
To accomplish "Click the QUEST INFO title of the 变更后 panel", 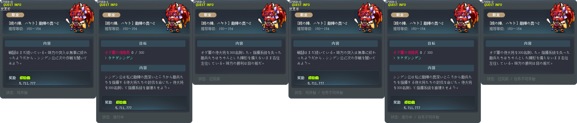I will point(301,5).
